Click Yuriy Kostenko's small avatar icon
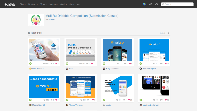This screenshot has width=197, height=111. point(104,69)
